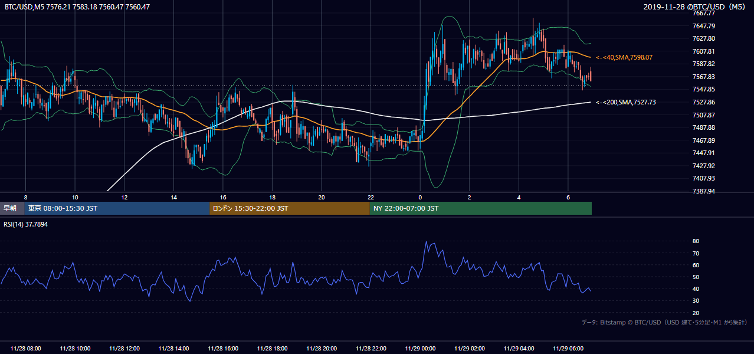
Task: Click price axis value 7427.92
Action: 704,166
